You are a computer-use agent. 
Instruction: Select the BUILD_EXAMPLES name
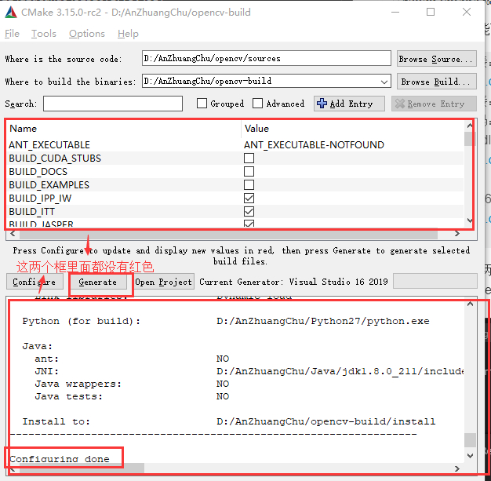(x=49, y=185)
